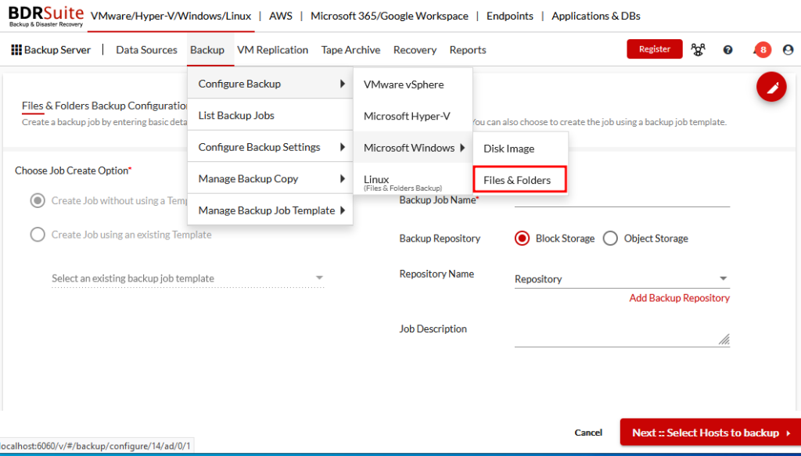Image resolution: width=801 pixels, height=456 pixels.
Task: Click the red pencil edit button
Action: 771,87
